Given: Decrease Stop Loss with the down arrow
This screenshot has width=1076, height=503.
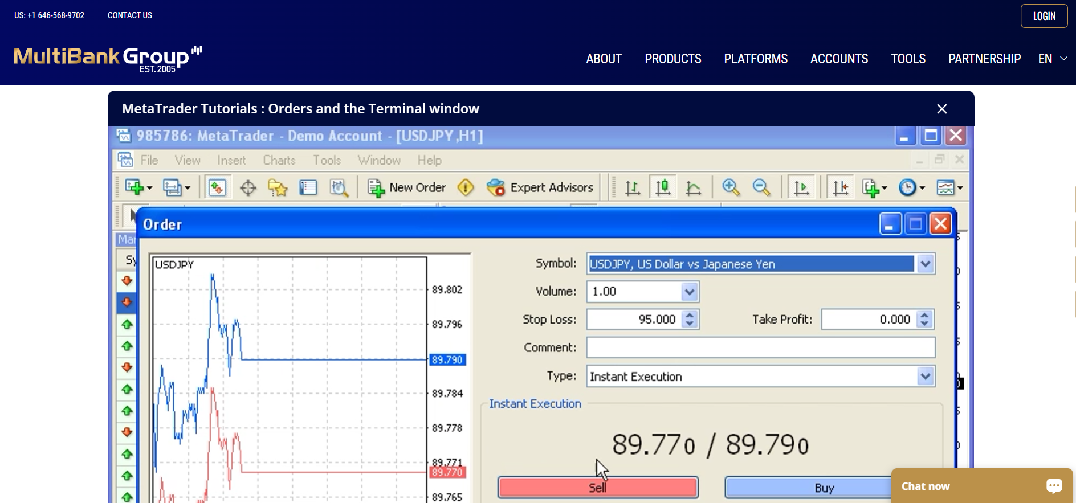Looking at the screenshot, I should (x=690, y=324).
